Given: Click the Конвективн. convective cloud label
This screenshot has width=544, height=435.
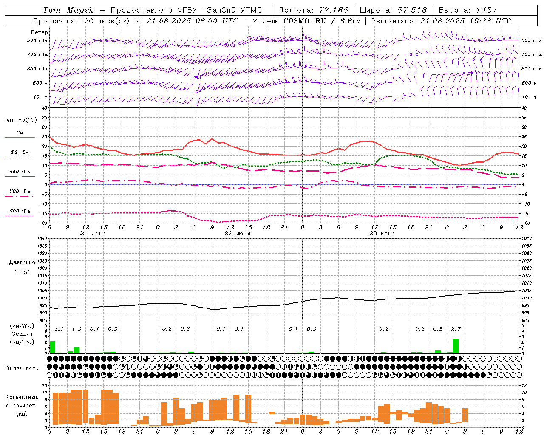Looking at the screenshot, I should tap(22, 397).
